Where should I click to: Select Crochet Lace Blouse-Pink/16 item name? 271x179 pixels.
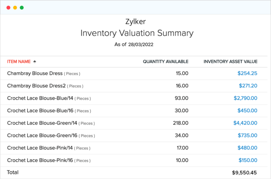(40, 160)
